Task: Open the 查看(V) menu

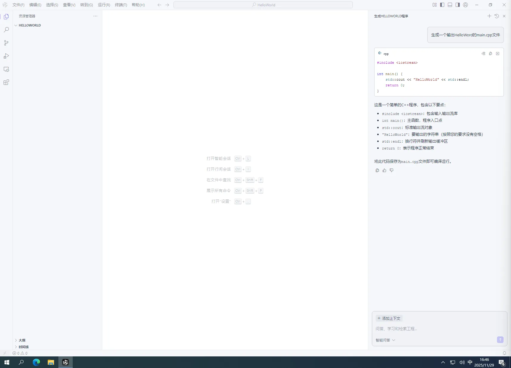Action: [x=69, y=5]
